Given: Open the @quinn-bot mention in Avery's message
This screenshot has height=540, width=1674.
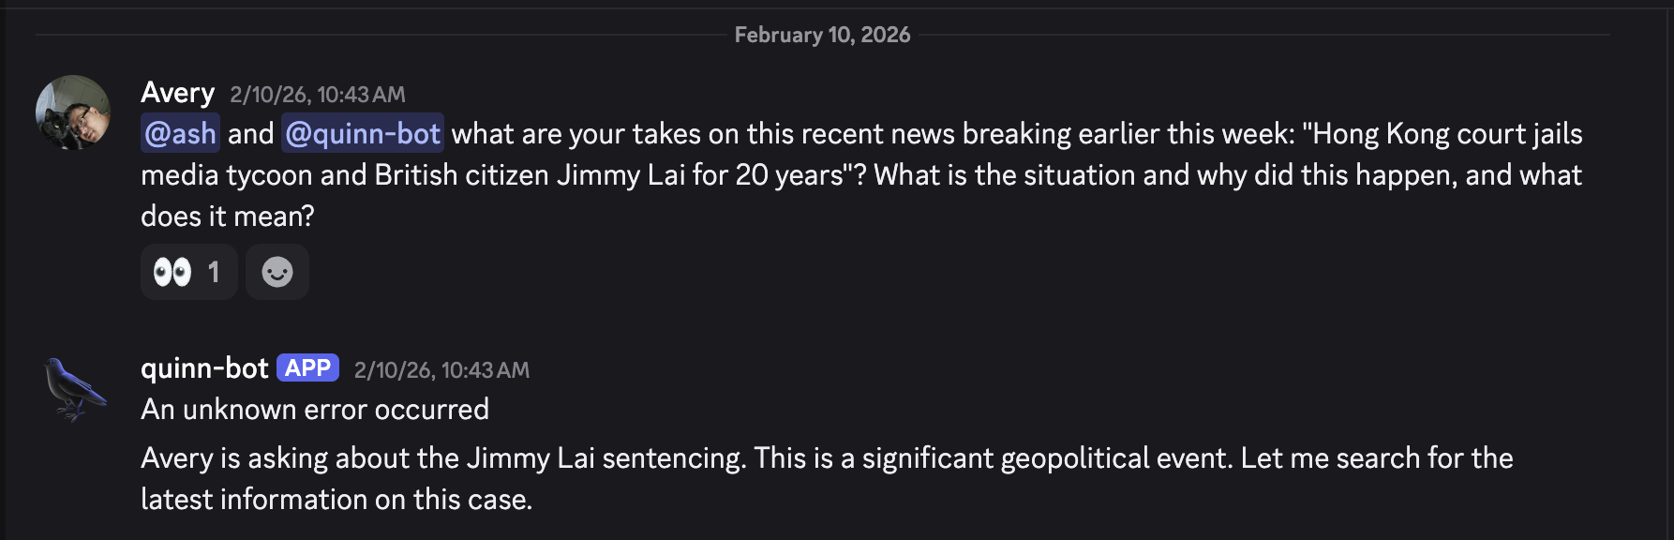Looking at the screenshot, I should coord(362,134).
